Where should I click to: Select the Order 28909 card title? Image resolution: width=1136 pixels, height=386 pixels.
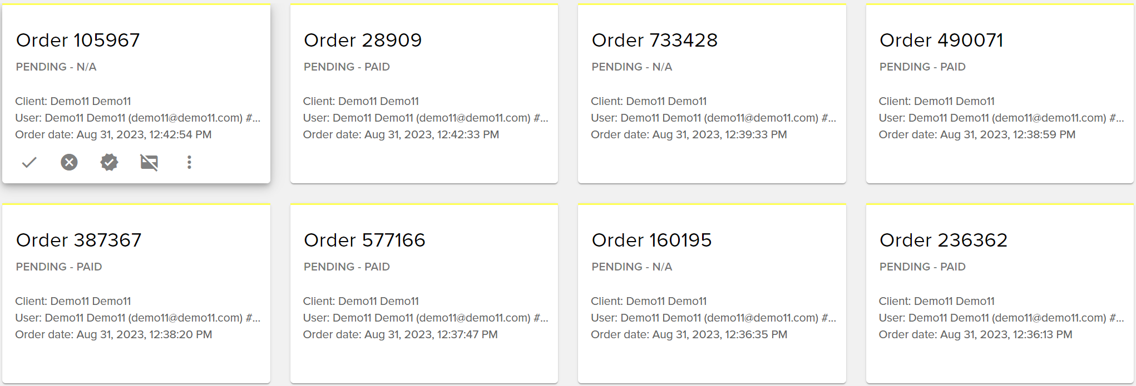(363, 40)
